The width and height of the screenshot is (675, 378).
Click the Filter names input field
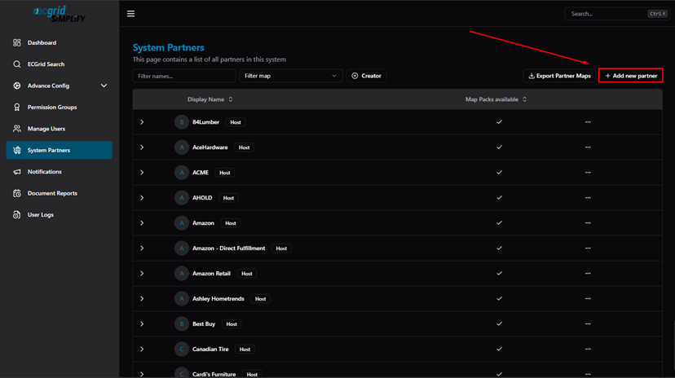[183, 76]
